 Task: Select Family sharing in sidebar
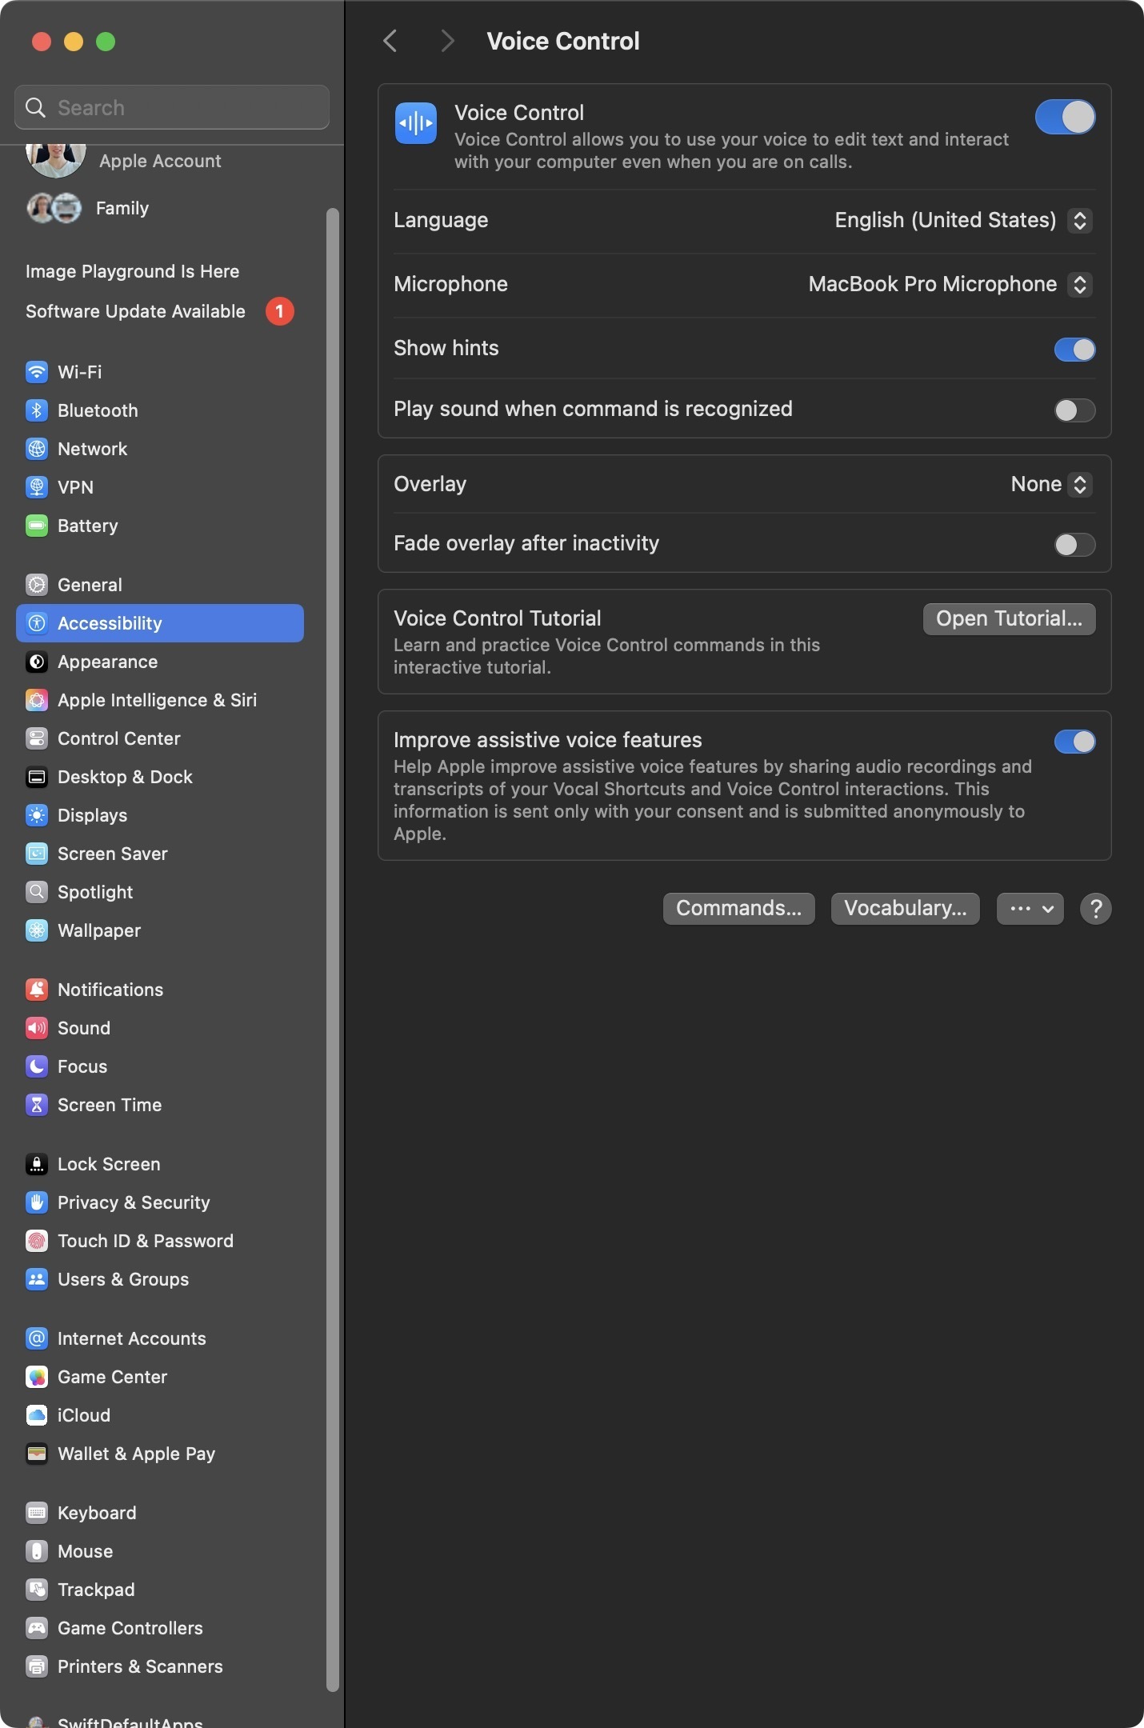(x=160, y=208)
